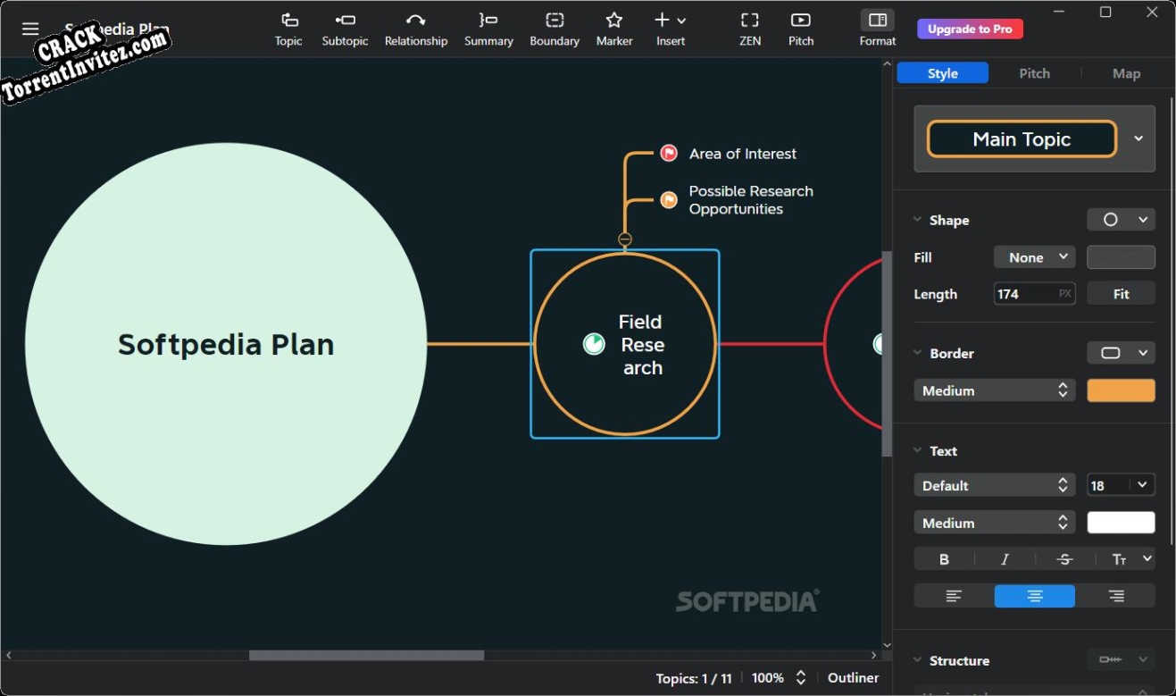Enable left text alignment
Image resolution: width=1176 pixels, height=696 pixels.
point(954,595)
